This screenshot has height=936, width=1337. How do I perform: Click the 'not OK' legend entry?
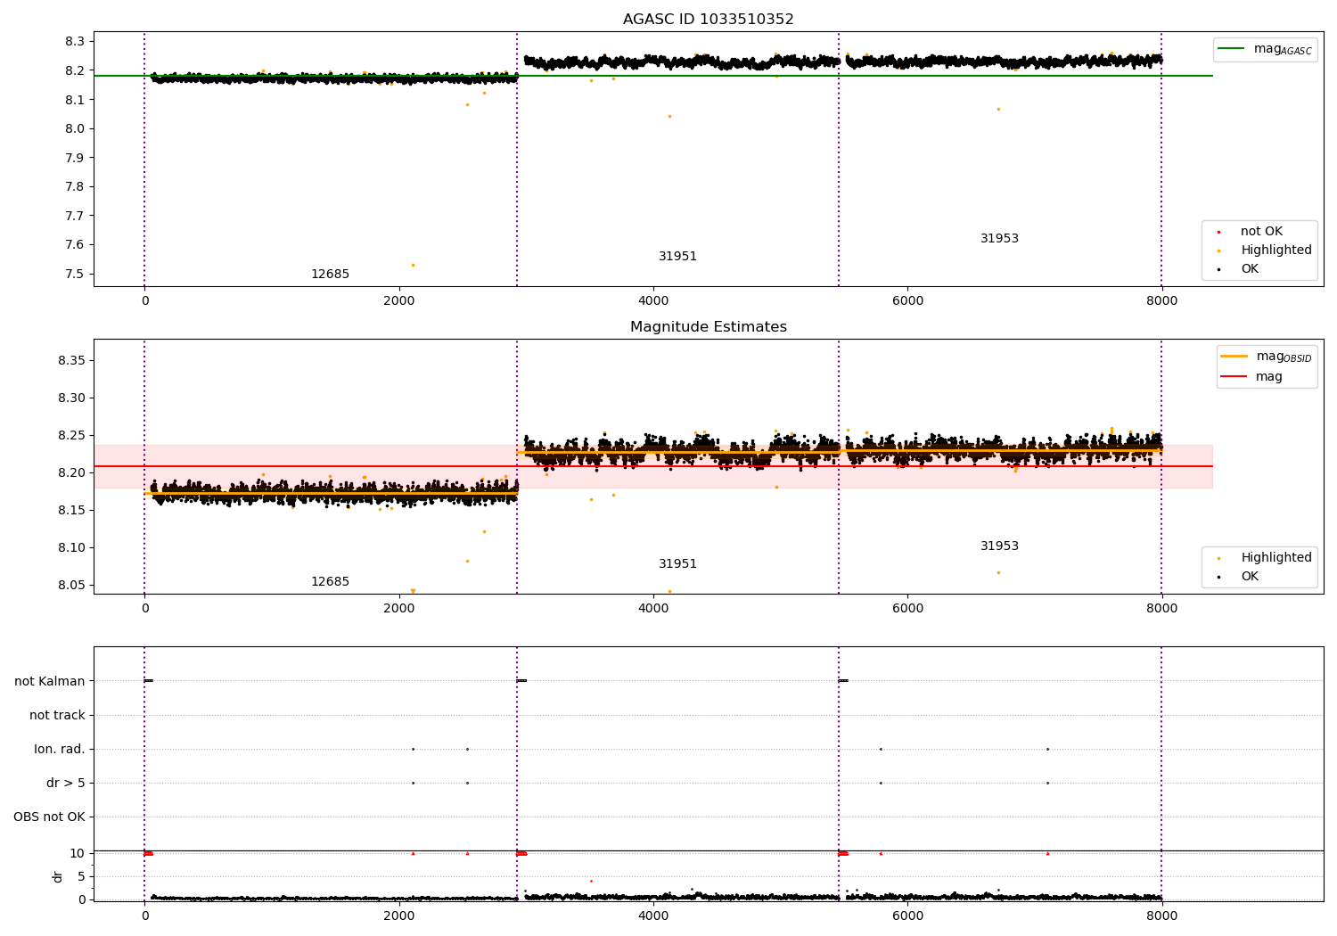point(1260,232)
